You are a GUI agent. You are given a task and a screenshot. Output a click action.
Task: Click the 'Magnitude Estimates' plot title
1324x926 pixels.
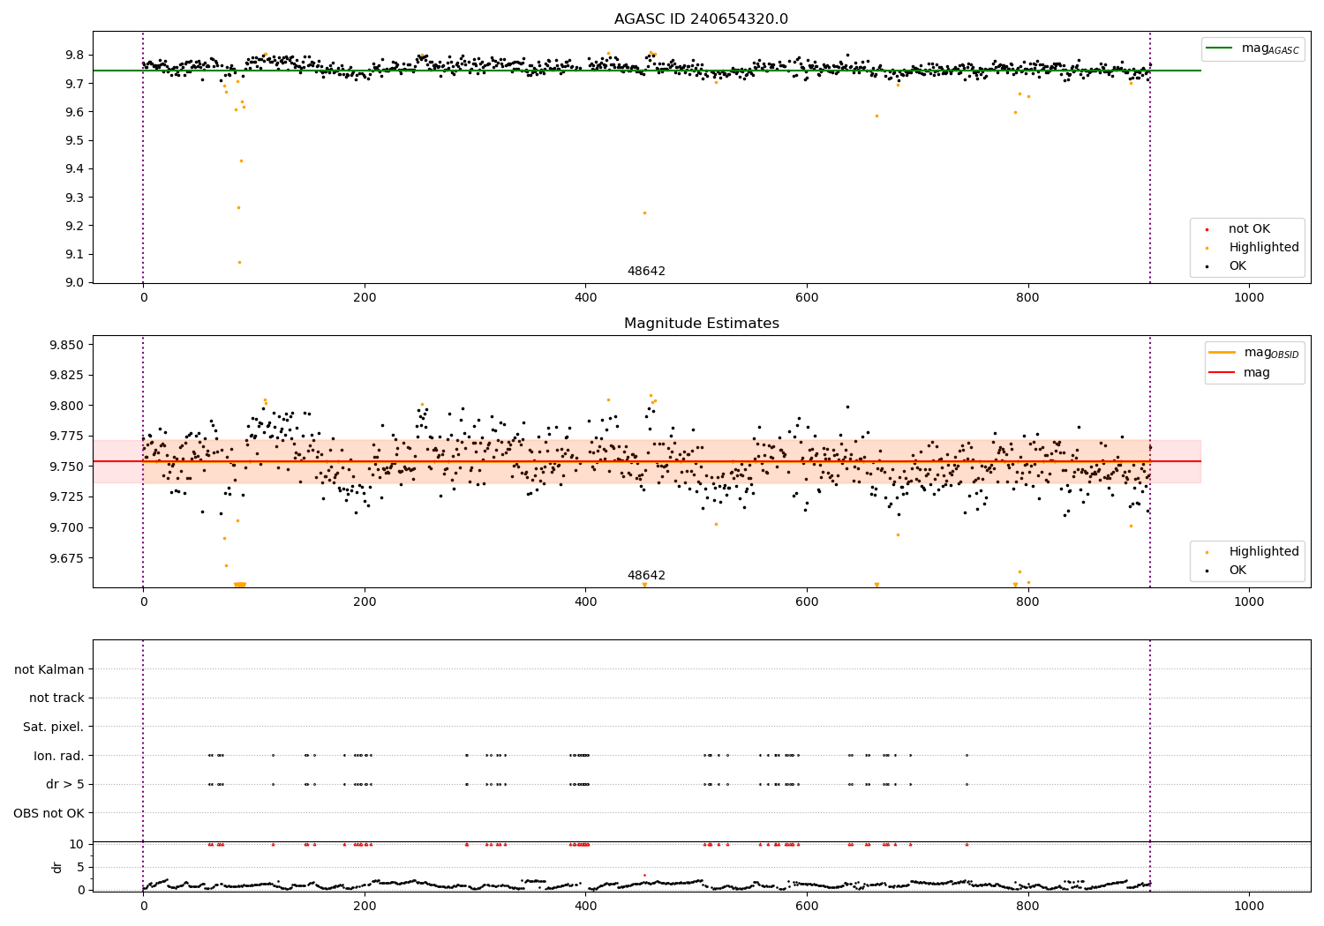coord(701,324)
